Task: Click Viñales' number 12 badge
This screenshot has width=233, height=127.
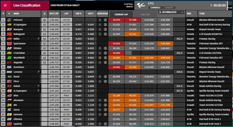Action: [9, 48]
